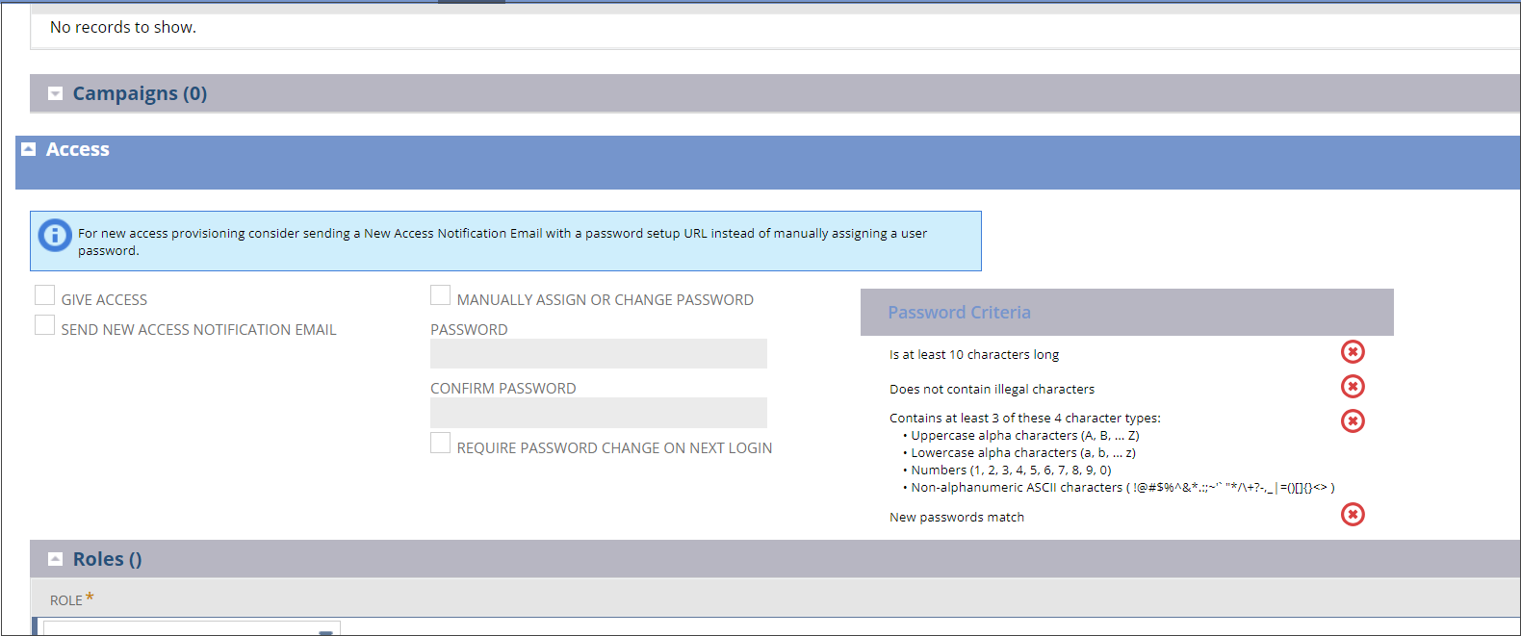
Task: Tick Manually Assign or Change Password
Action: coord(440,295)
